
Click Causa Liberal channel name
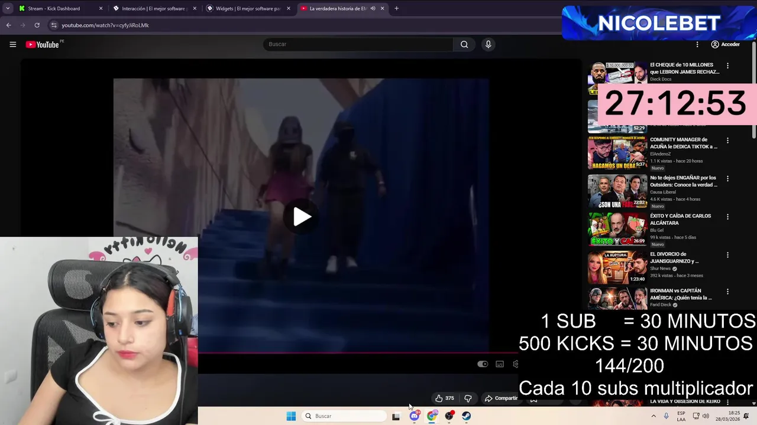[x=662, y=192]
